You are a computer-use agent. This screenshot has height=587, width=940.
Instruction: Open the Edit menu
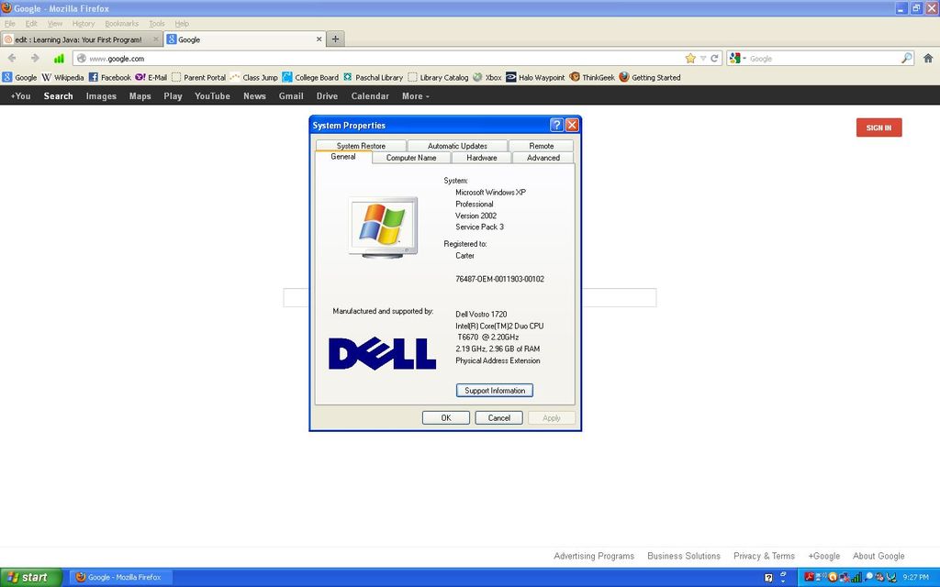tap(31, 23)
